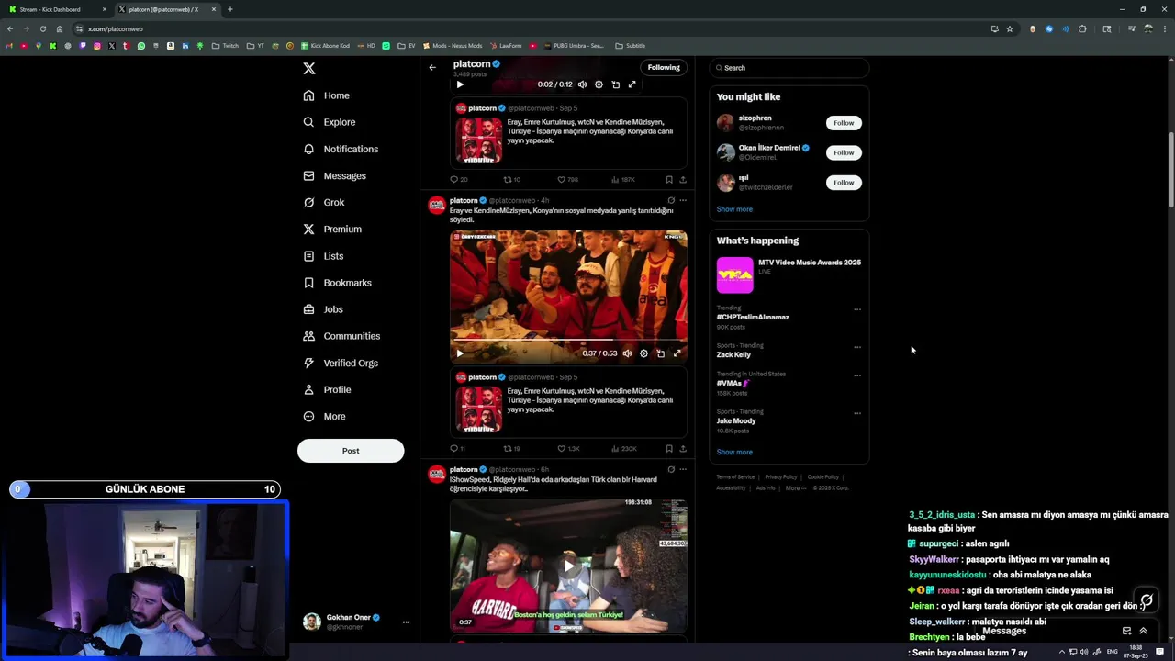Open Verified Orgs in sidebar
1175x661 pixels.
click(340, 363)
